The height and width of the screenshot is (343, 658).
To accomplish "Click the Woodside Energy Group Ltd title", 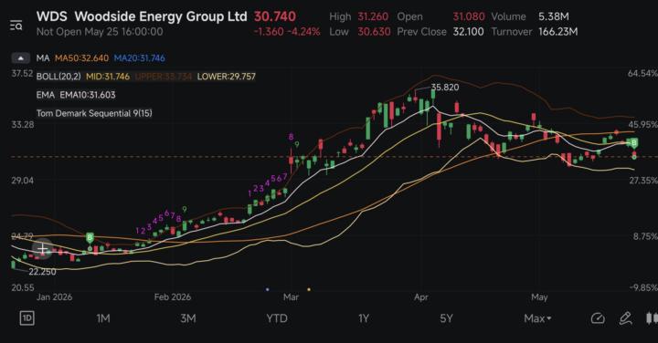I will click(x=161, y=16).
